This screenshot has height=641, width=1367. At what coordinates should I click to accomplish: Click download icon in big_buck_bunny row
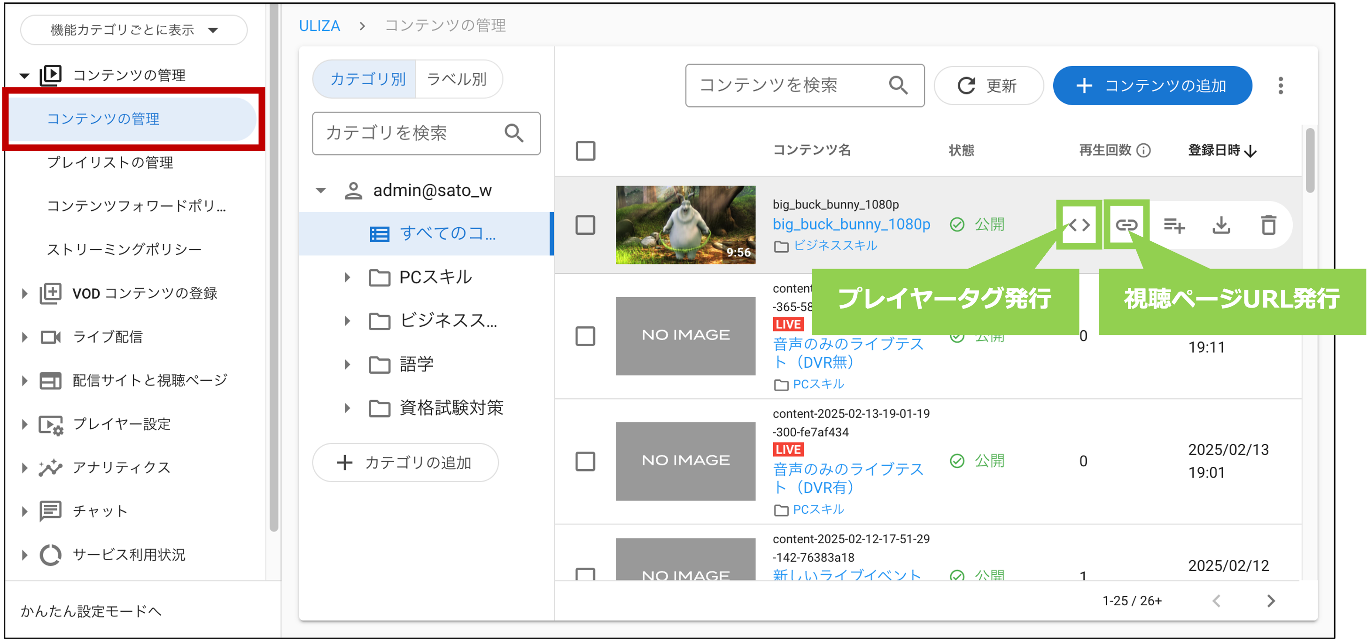click(x=1221, y=225)
